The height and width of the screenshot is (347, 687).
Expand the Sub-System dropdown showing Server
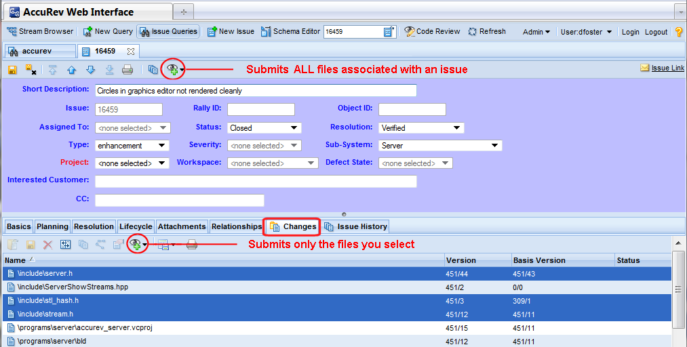[x=440, y=145]
